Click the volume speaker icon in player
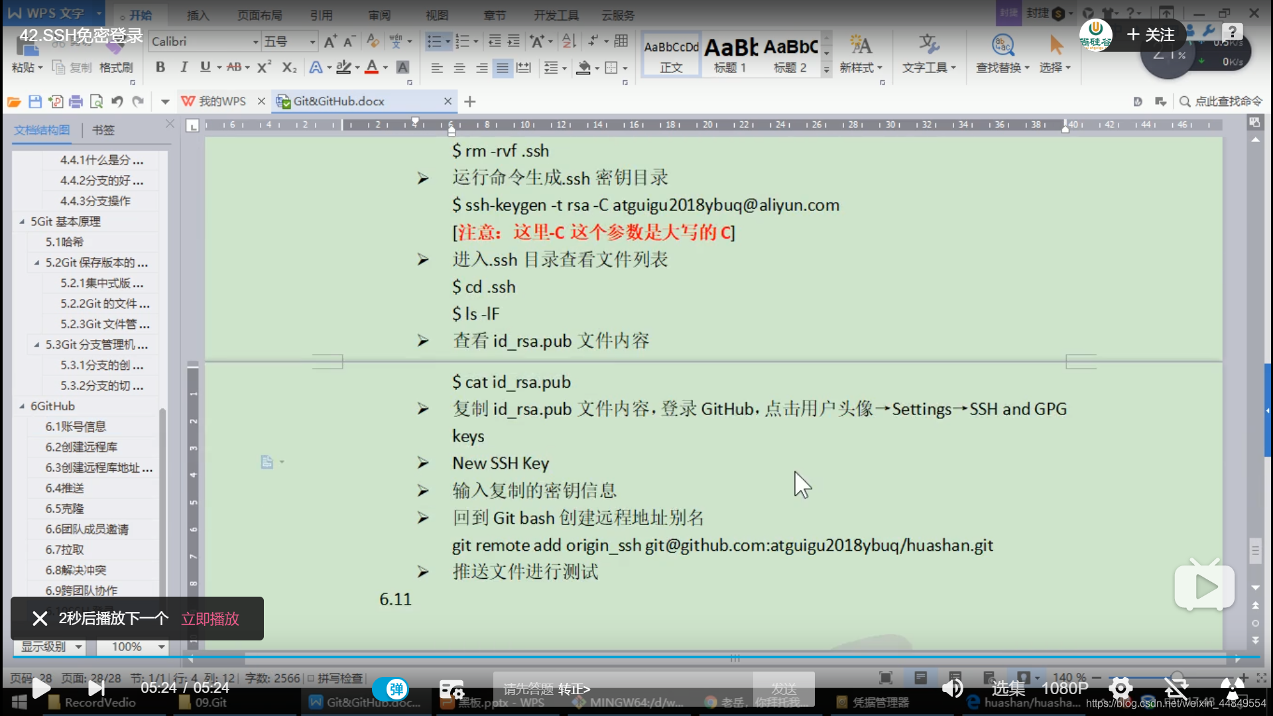Image resolution: width=1273 pixels, height=716 pixels. 952,688
